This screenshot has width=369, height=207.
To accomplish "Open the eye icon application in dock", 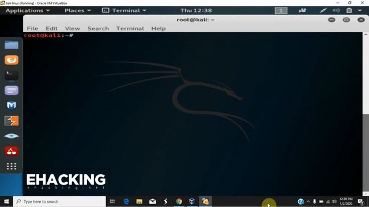I will click(12, 136).
